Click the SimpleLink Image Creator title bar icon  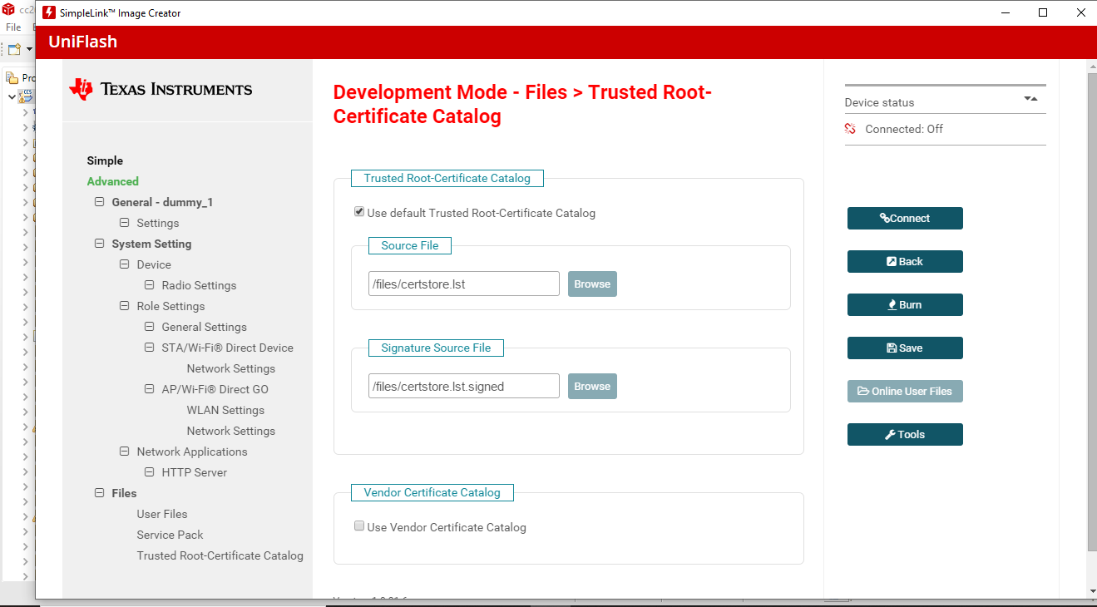(49, 13)
